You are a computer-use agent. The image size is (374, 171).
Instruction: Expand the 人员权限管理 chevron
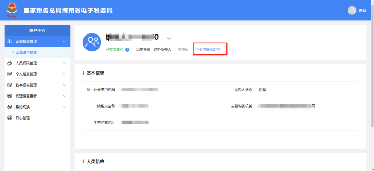click(x=64, y=63)
